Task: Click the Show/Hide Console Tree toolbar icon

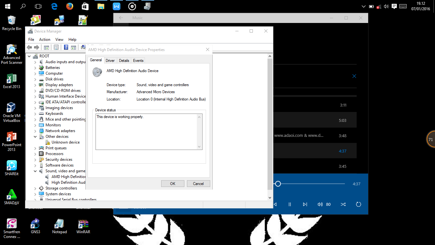Action: coord(46,47)
